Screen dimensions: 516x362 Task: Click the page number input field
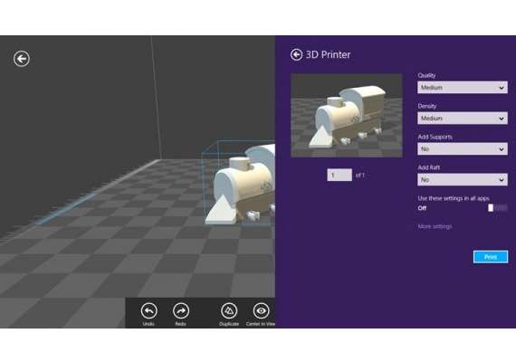pos(339,175)
